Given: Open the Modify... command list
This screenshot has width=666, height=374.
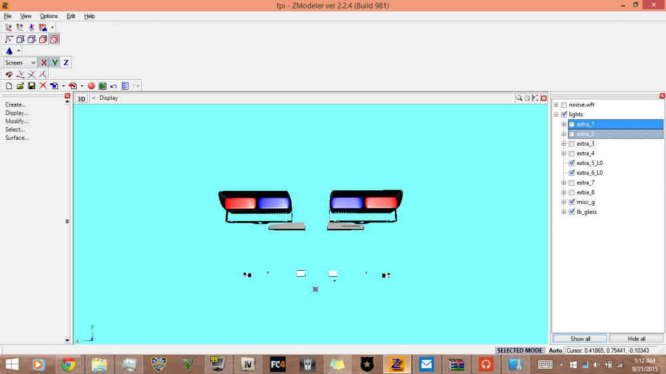Looking at the screenshot, I should click(x=17, y=121).
